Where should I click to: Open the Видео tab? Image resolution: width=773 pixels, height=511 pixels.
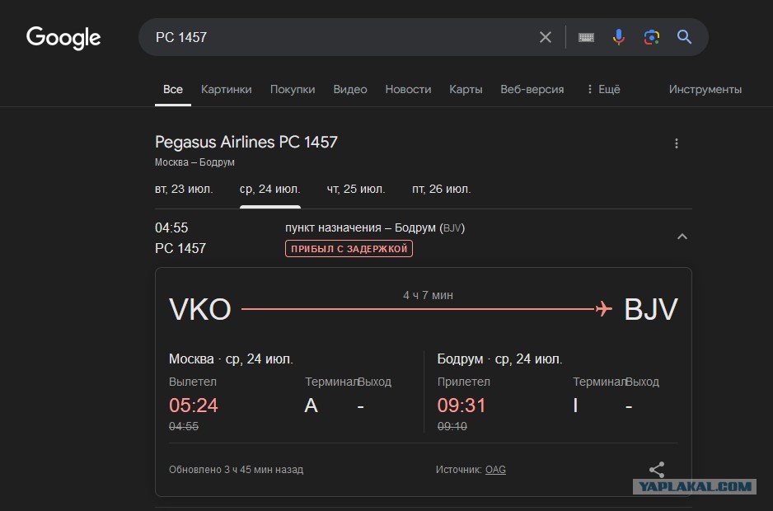(350, 89)
